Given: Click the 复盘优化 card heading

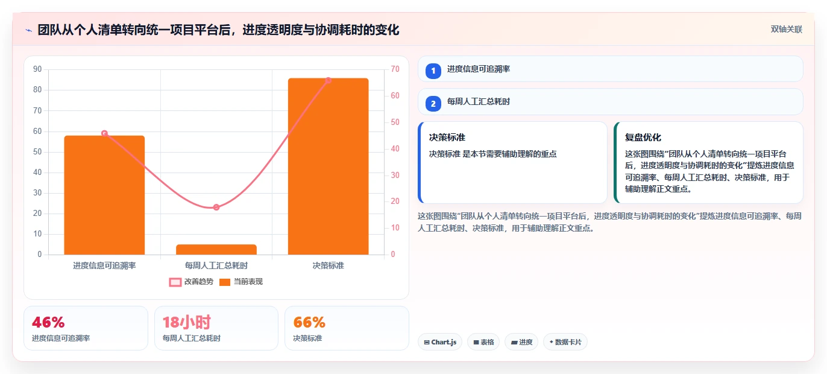Looking at the screenshot, I should tap(643, 138).
